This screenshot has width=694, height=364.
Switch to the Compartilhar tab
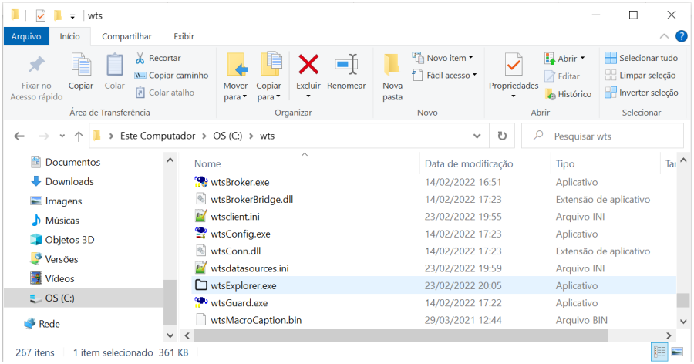point(126,36)
